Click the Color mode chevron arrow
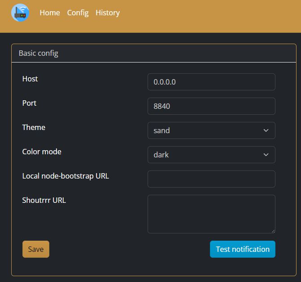 [x=266, y=155]
